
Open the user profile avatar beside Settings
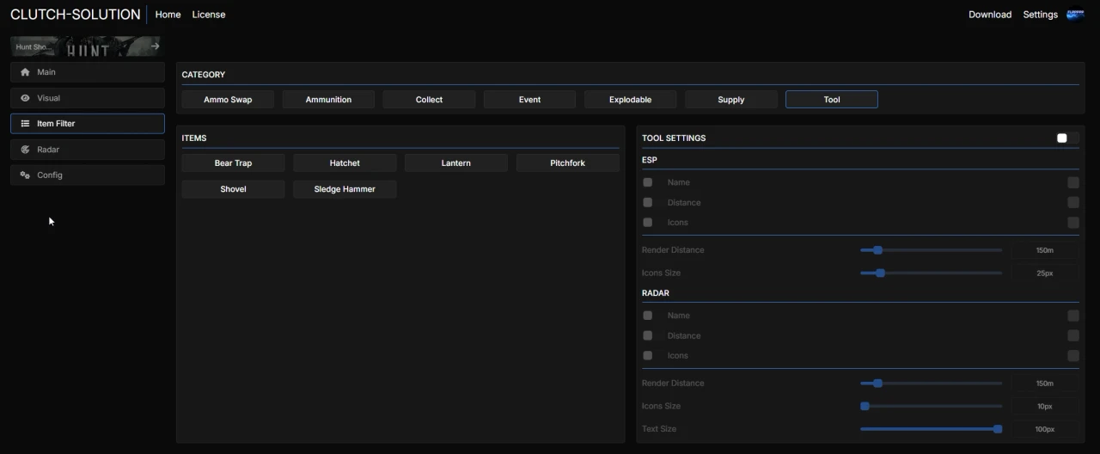(1075, 15)
